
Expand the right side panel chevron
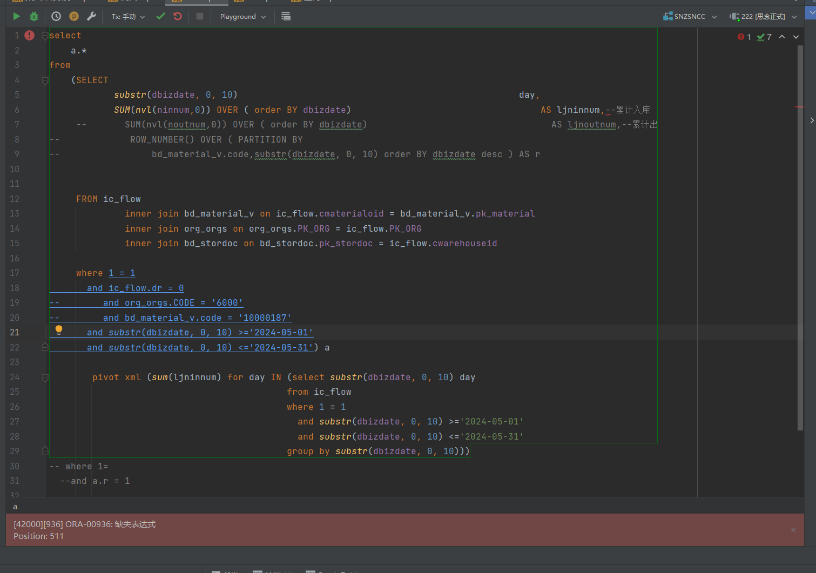(812, 120)
